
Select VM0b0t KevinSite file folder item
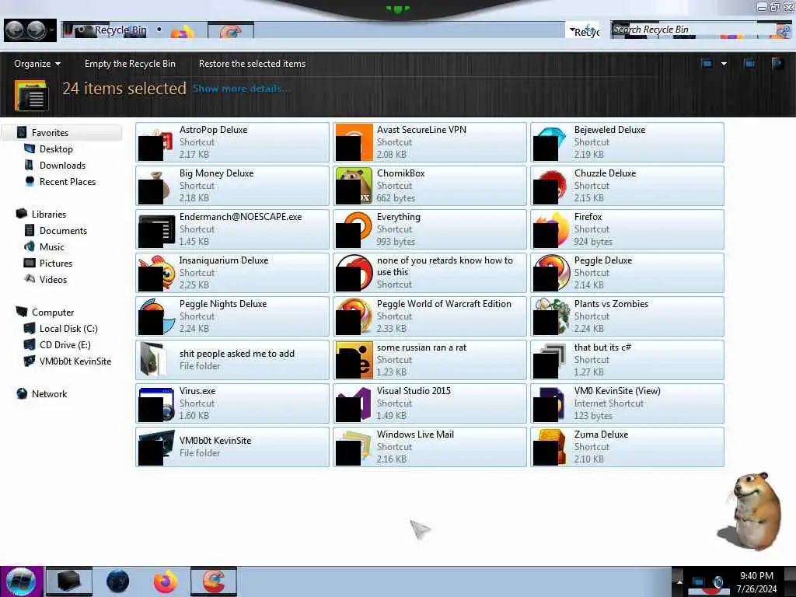tap(232, 447)
